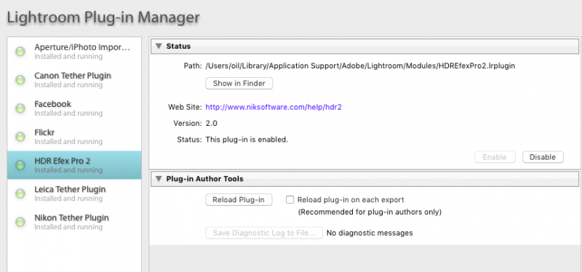Click 'This plug-in is enabled.' status text
582x272 pixels.
click(247, 140)
